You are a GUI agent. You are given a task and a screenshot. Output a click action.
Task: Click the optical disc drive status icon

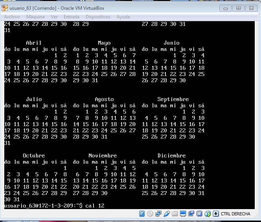150,214
